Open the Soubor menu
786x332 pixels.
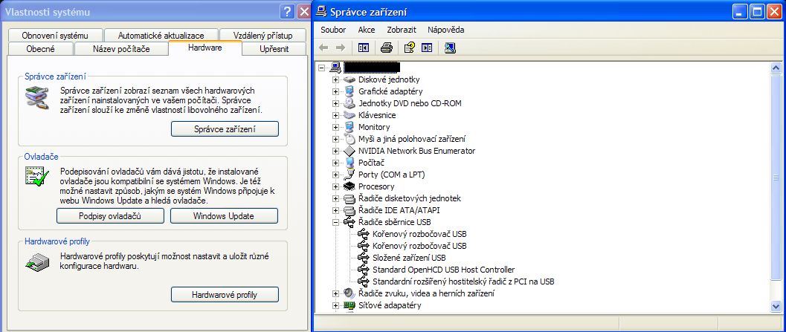tap(333, 30)
